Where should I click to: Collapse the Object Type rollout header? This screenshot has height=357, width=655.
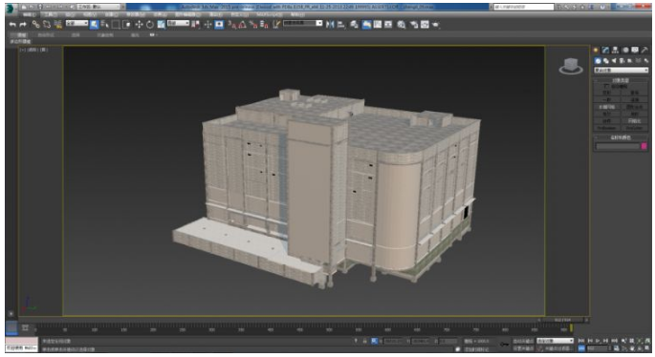click(622, 80)
